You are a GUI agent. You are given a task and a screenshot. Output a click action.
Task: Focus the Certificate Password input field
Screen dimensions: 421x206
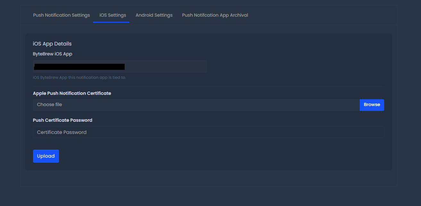click(x=208, y=132)
